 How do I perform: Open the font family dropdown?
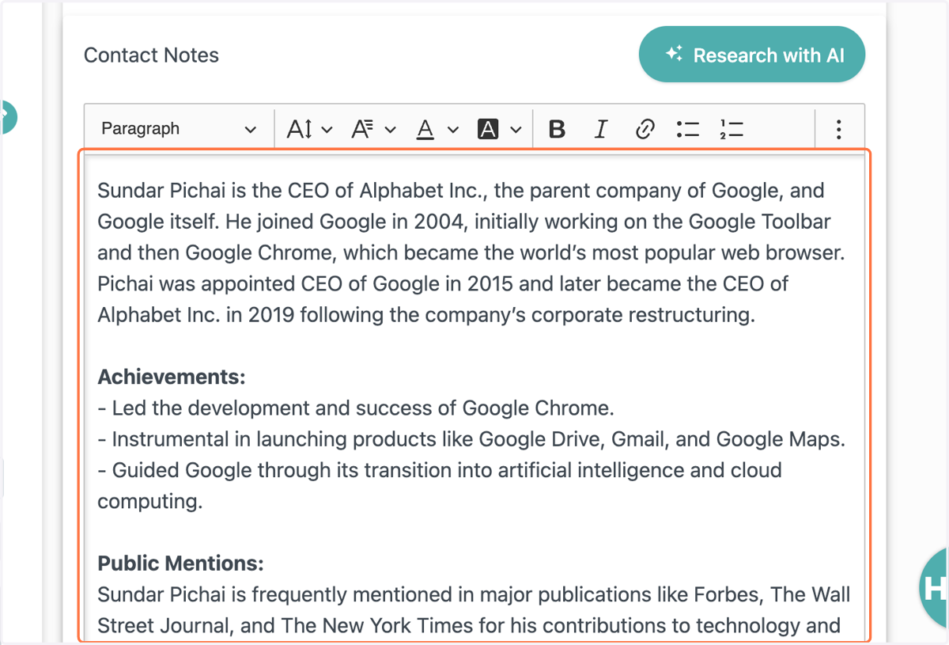[373, 128]
